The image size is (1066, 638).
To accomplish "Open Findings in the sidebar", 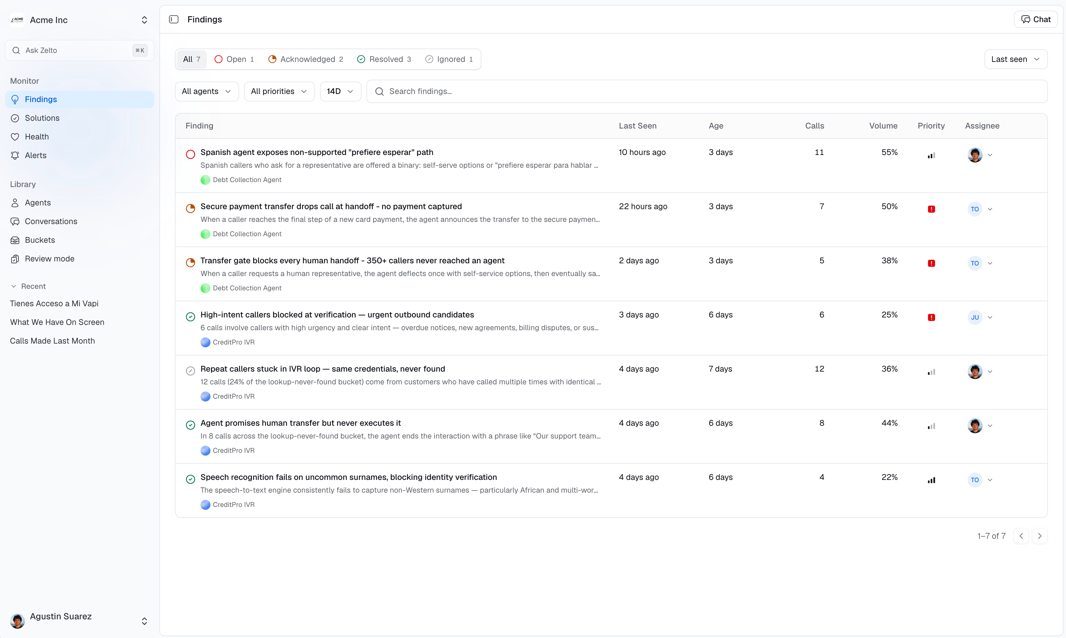I will click(x=80, y=99).
